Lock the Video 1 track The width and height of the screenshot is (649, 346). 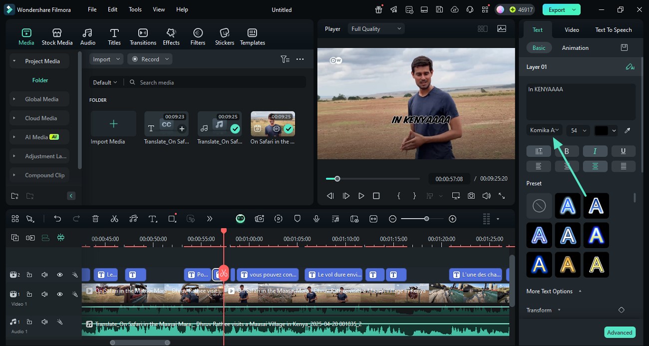pos(29,294)
